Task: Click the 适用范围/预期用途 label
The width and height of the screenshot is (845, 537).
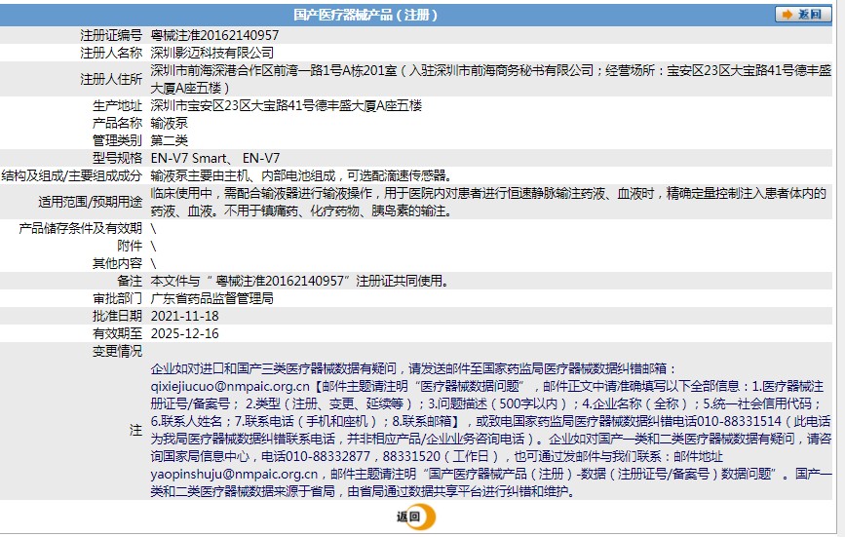Action: click(90, 202)
